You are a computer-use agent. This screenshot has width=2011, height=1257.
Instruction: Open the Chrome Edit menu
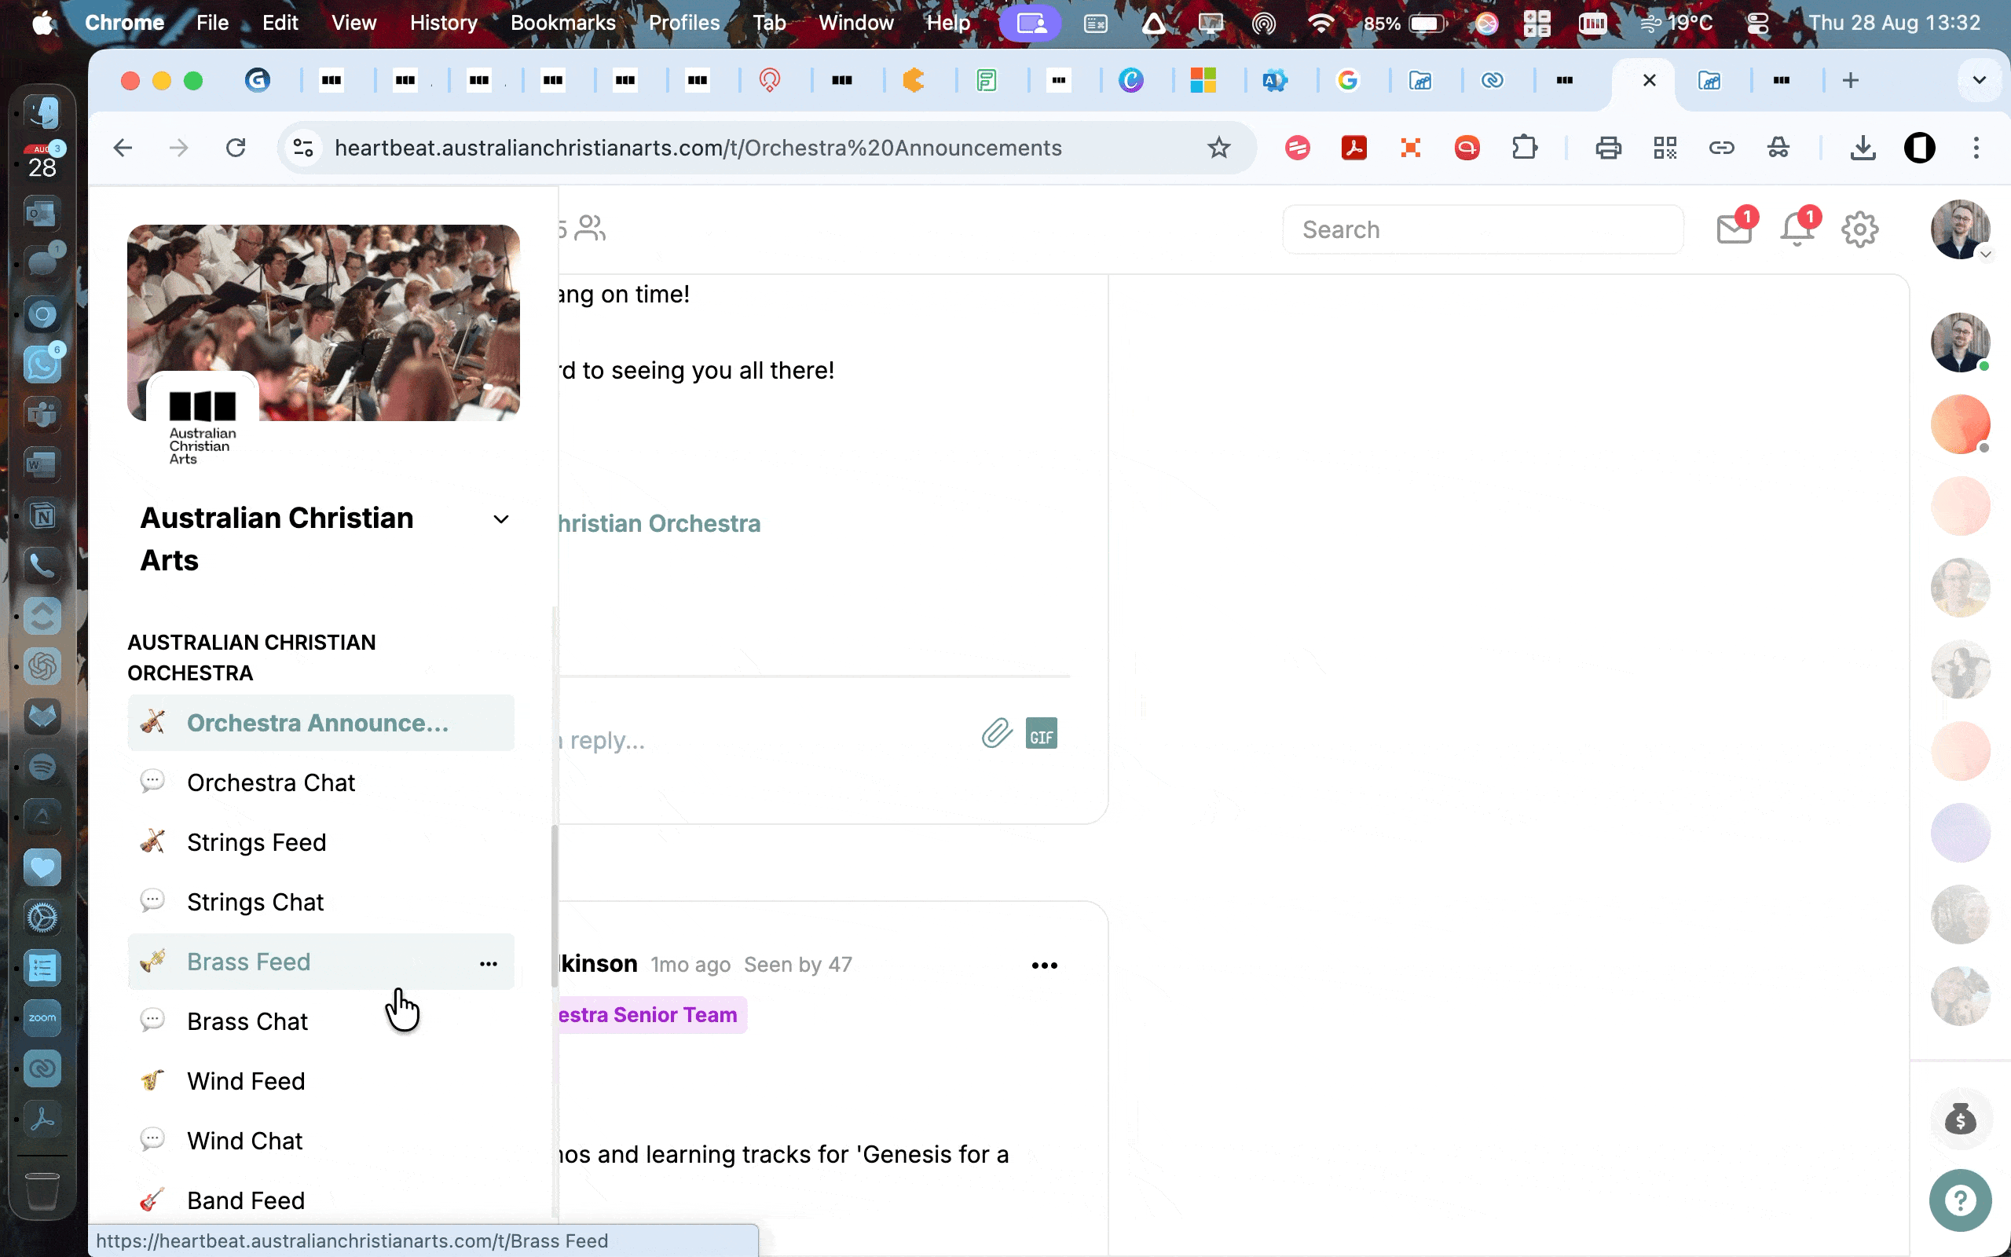[x=280, y=23]
